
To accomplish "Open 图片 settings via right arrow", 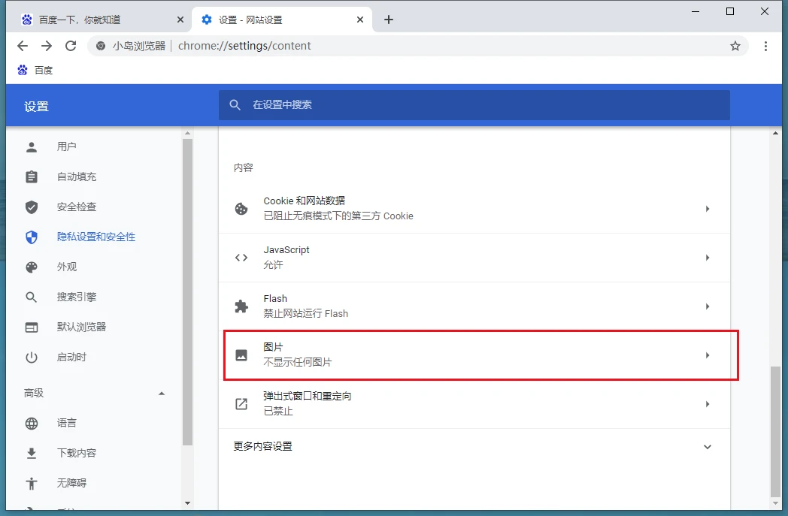I will tap(707, 355).
